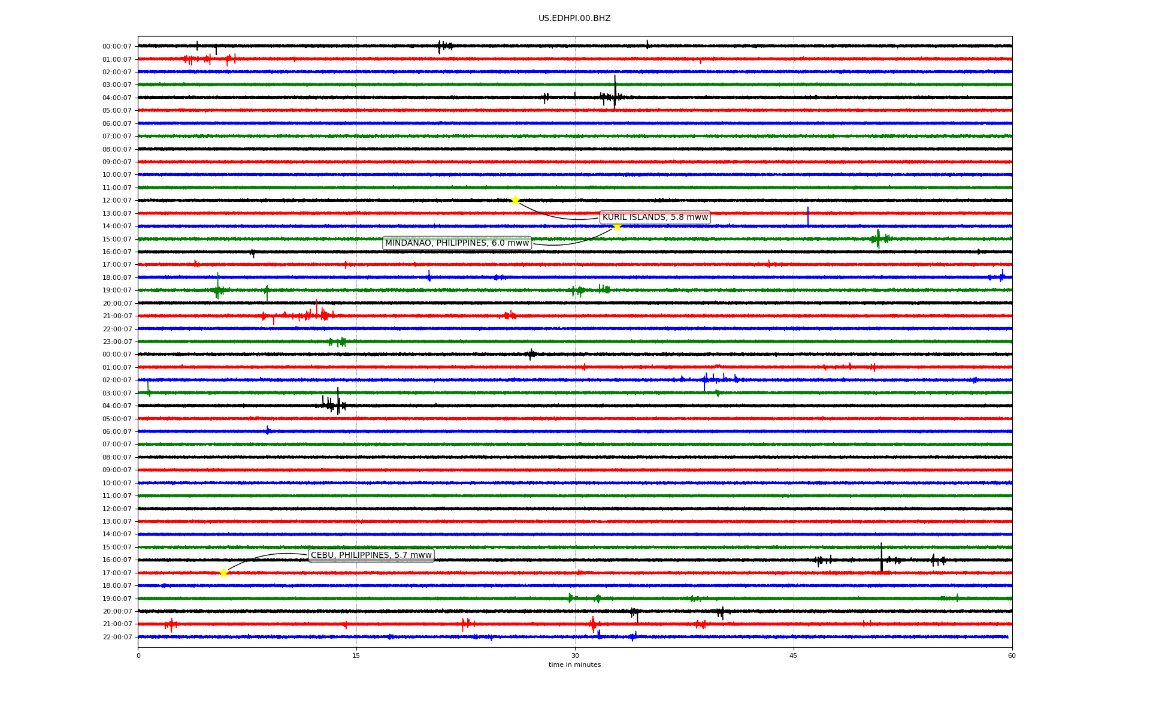Viewport: 1150px width, 719px height.
Task: Click the 60 tick label on the x-axis
Action: [x=1012, y=655]
